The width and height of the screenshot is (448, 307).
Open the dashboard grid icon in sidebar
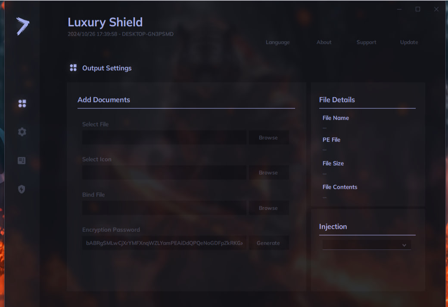[x=22, y=104]
